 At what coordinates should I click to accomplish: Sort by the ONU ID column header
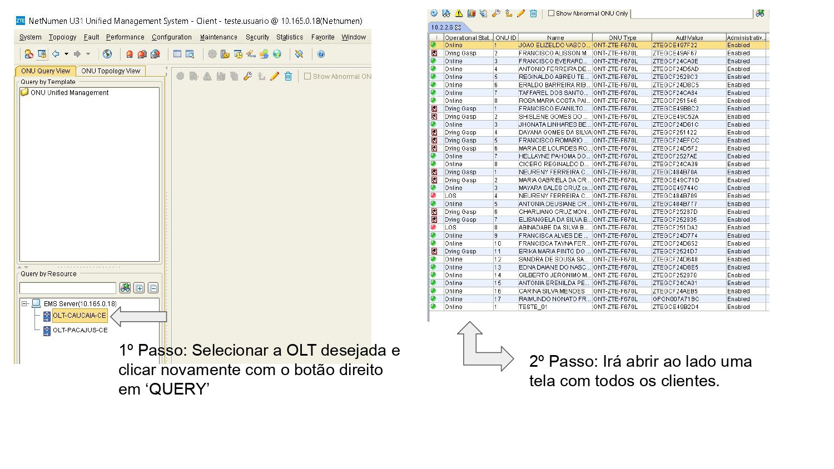[505, 38]
